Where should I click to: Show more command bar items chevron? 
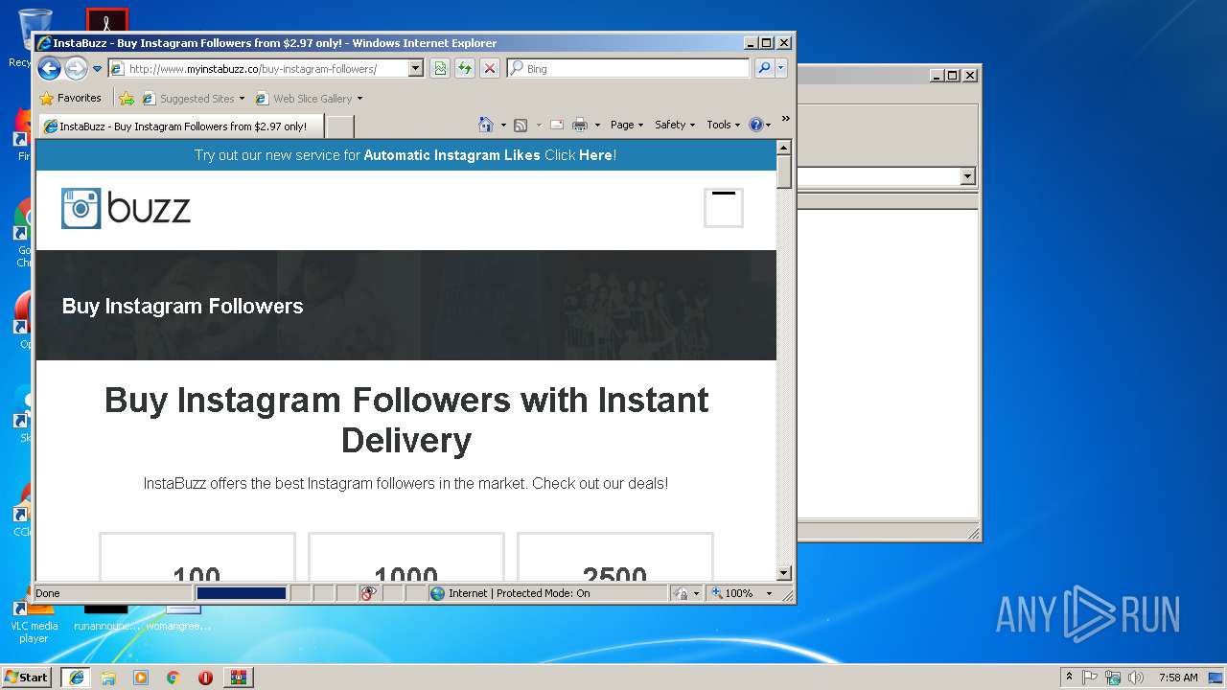(785, 119)
